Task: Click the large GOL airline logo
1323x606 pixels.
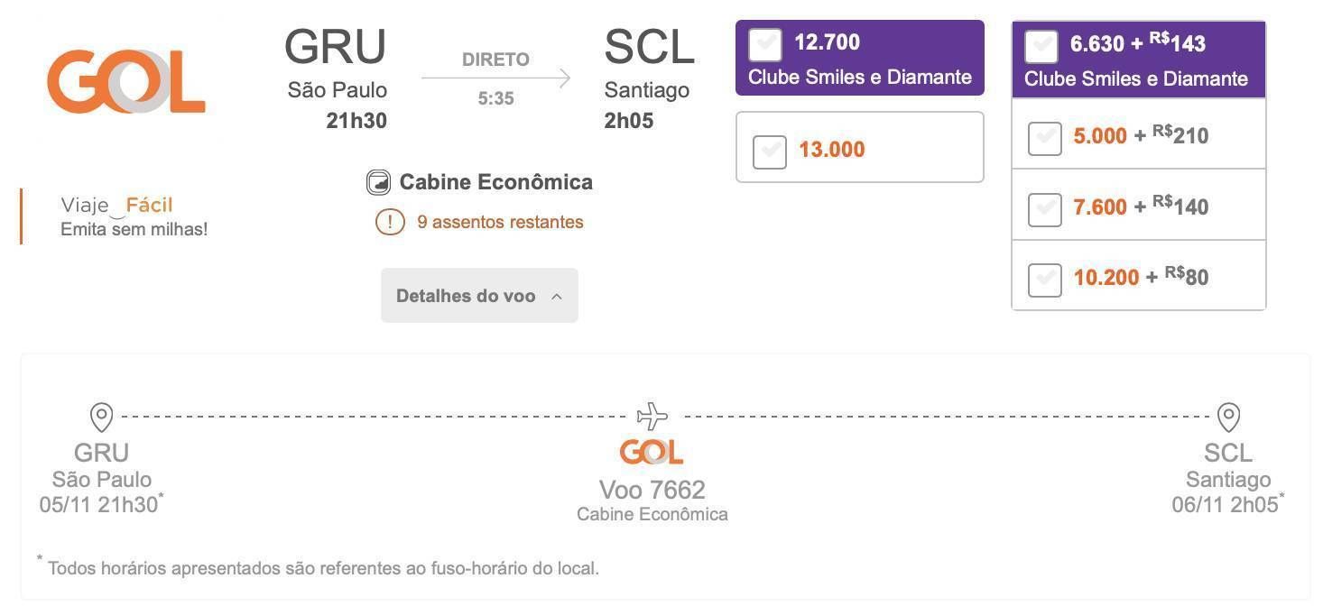Action: click(x=126, y=80)
